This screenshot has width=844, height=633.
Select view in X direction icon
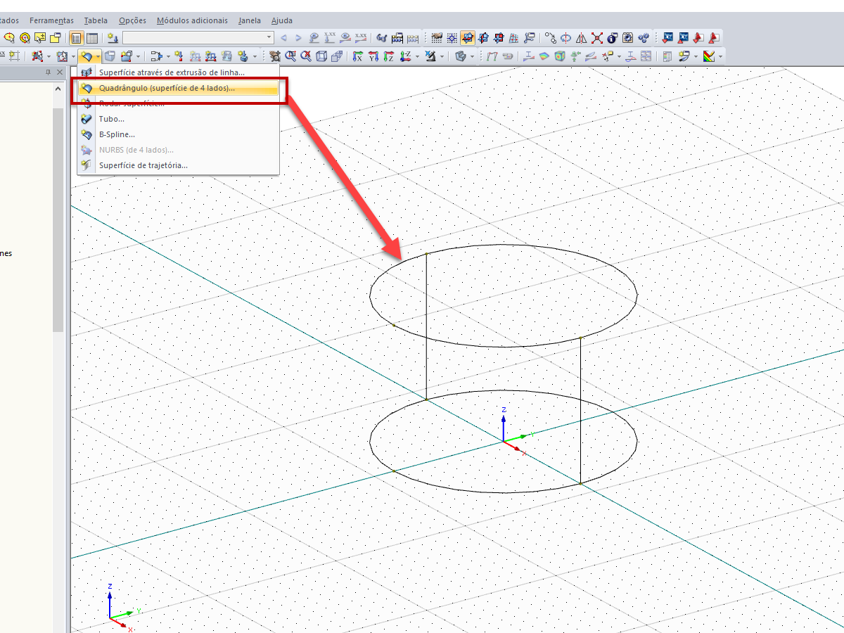pos(358,56)
